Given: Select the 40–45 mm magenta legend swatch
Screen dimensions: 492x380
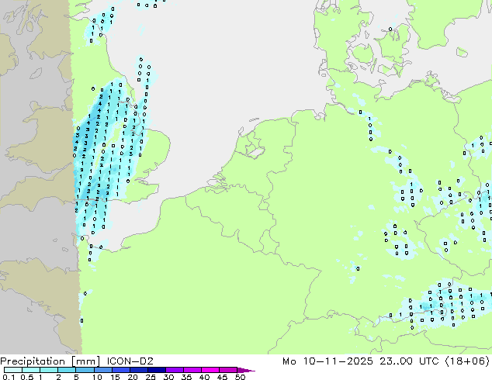Looking at the screenshot, I should [x=210, y=370].
